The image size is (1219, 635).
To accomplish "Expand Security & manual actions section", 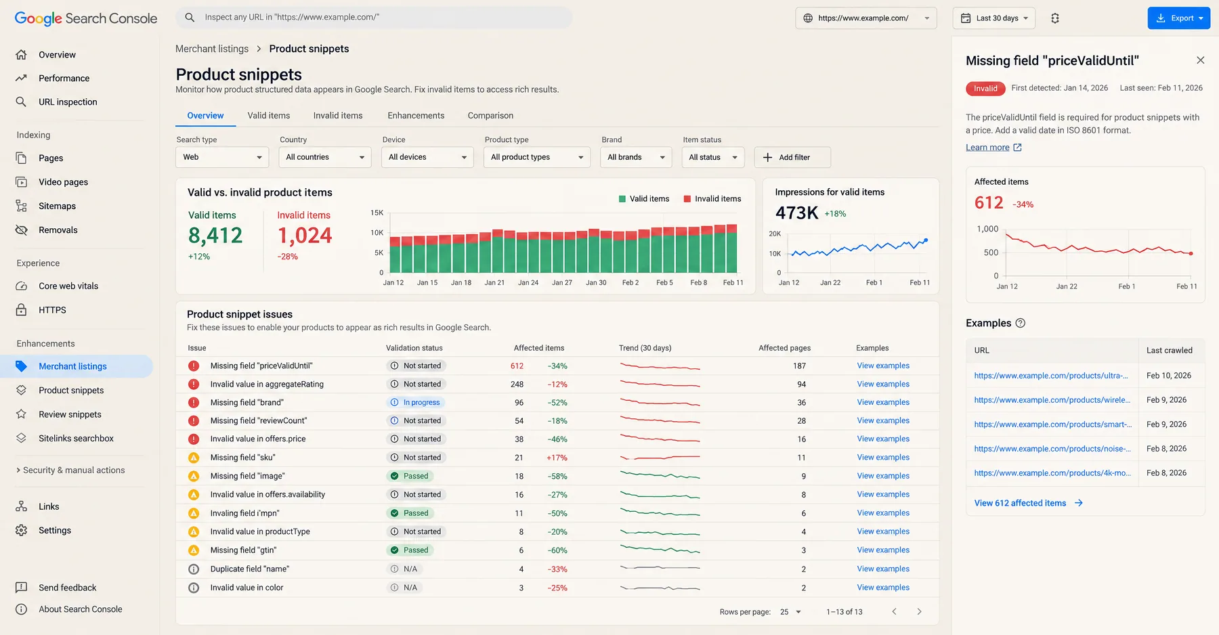I will click(70, 470).
